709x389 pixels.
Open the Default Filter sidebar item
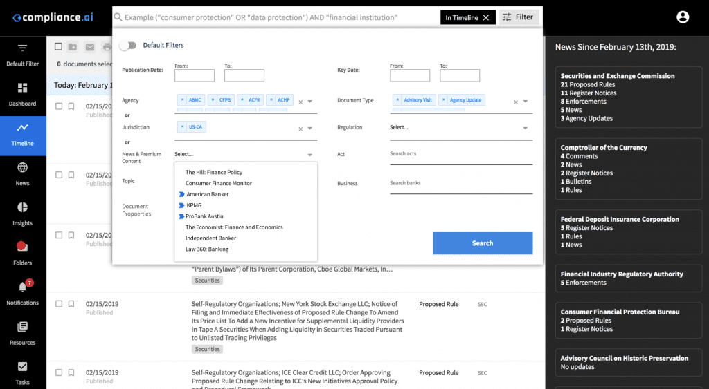[x=23, y=55]
